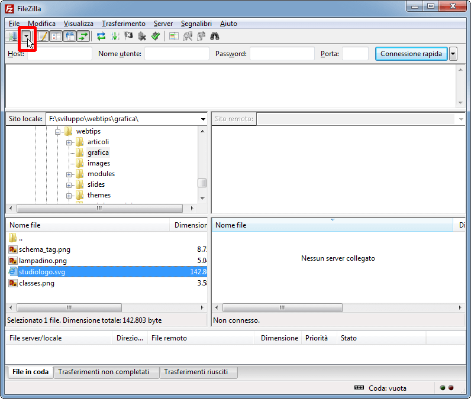
Task: Open the Trasferimento menu
Action: click(x=123, y=24)
